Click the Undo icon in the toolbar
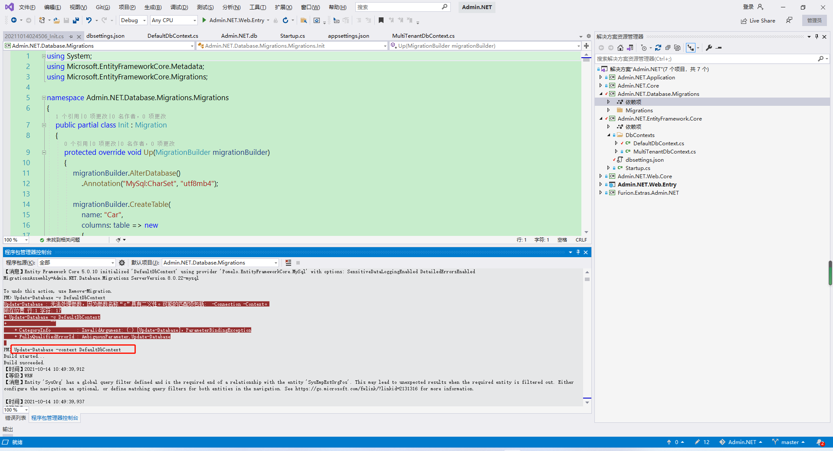This screenshot has height=451, width=833. point(89,20)
